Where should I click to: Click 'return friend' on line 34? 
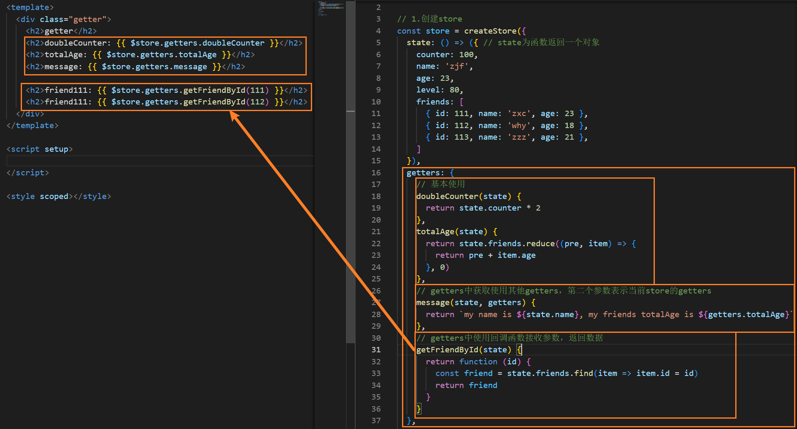click(x=466, y=385)
